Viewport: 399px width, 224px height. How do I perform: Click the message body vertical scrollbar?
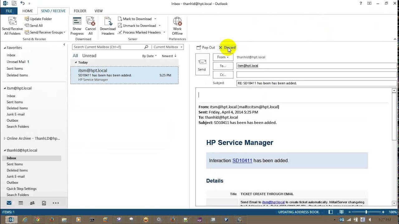394,117
